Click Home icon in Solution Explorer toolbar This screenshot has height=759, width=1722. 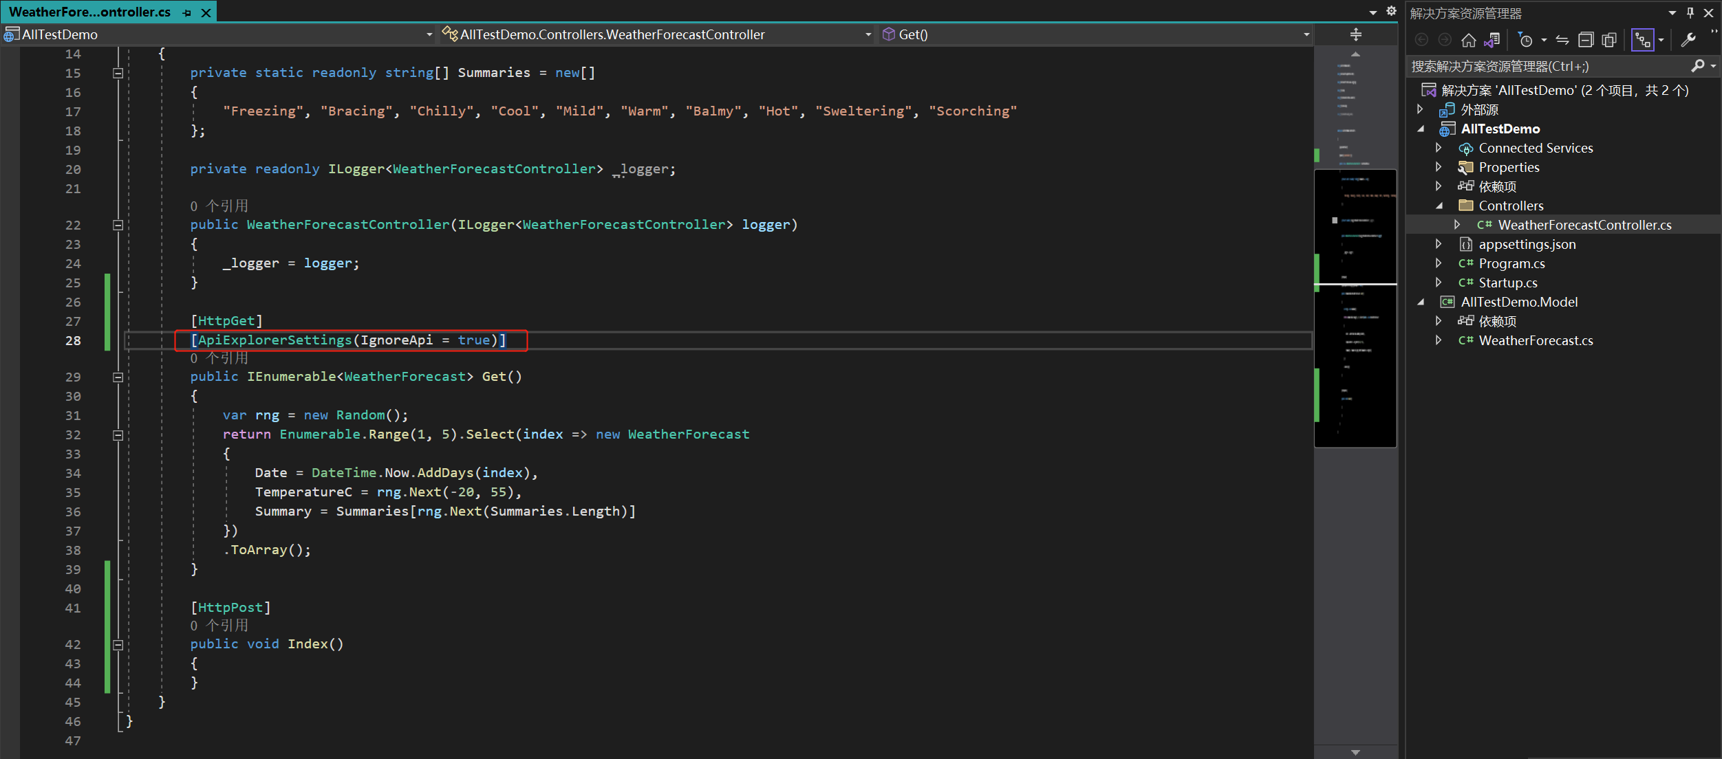click(x=1468, y=41)
